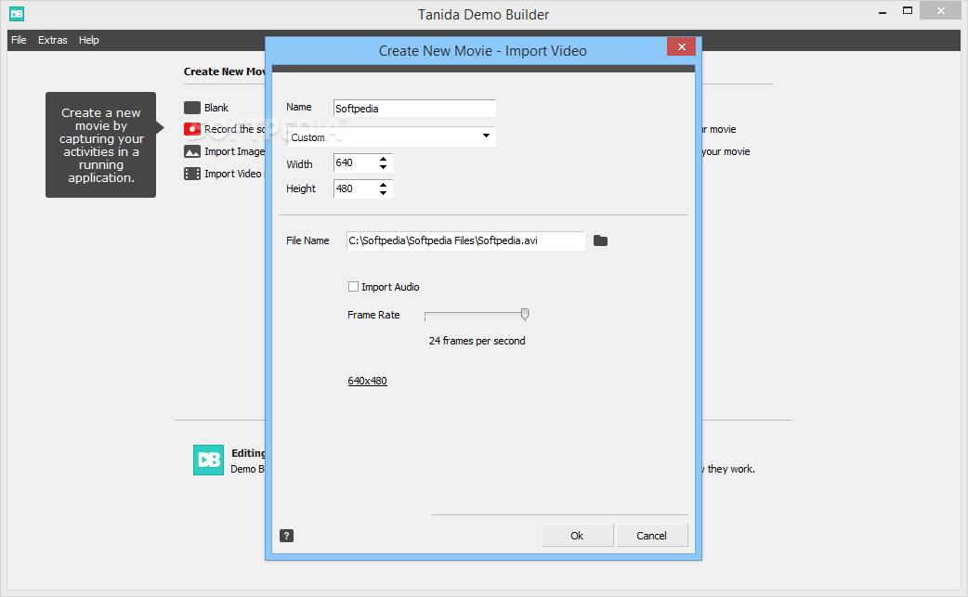Image resolution: width=968 pixels, height=597 pixels.
Task: Click the File Name path field
Action: point(465,240)
